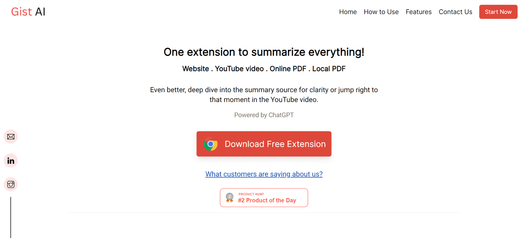Go to the Home menu item
The height and width of the screenshot is (238, 528).
pyautogui.click(x=348, y=12)
